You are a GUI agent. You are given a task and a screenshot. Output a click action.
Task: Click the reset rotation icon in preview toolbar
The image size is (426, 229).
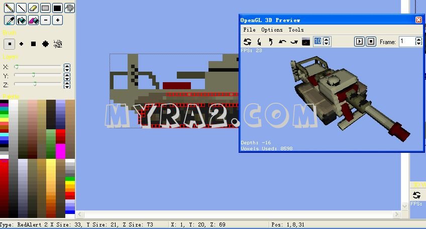(x=247, y=42)
